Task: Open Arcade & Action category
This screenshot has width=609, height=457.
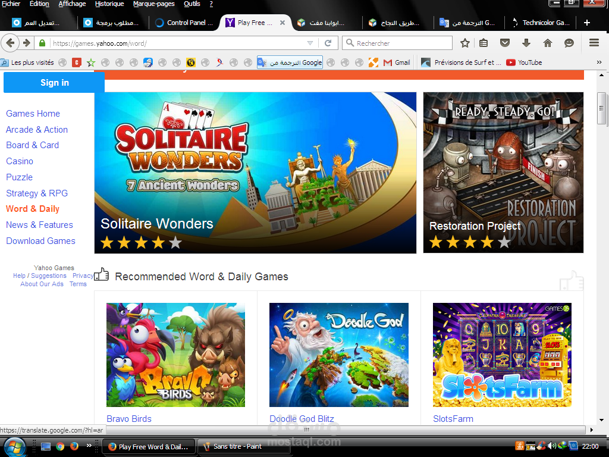Action: tap(37, 129)
